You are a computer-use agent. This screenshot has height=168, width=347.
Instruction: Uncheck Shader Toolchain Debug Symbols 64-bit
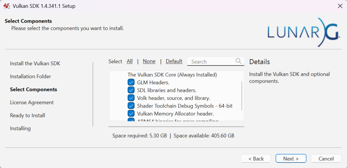click(131, 106)
